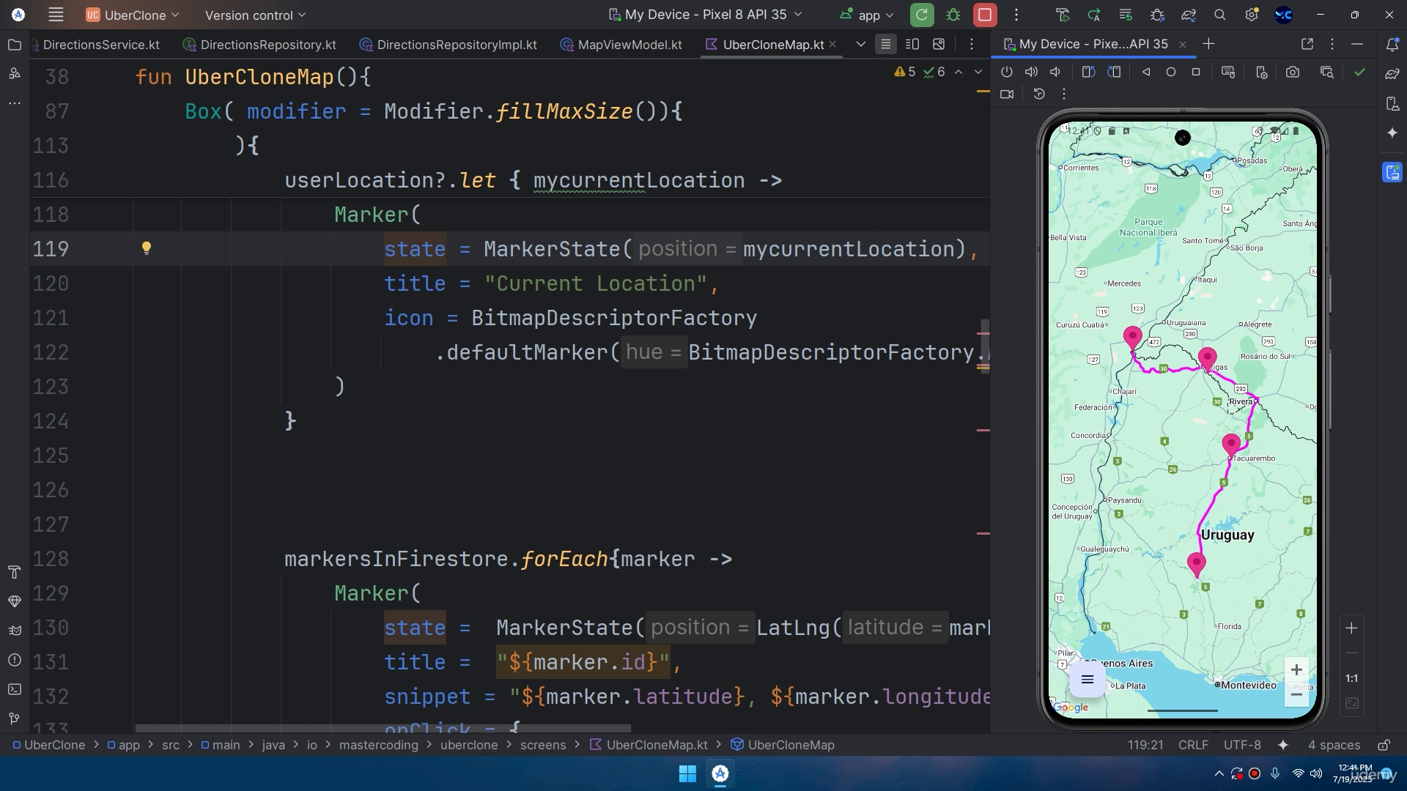Image resolution: width=1407 pixels, height=791 pixels.
Task: Switch editor to split code and design view
Action: tap(912, 45)
